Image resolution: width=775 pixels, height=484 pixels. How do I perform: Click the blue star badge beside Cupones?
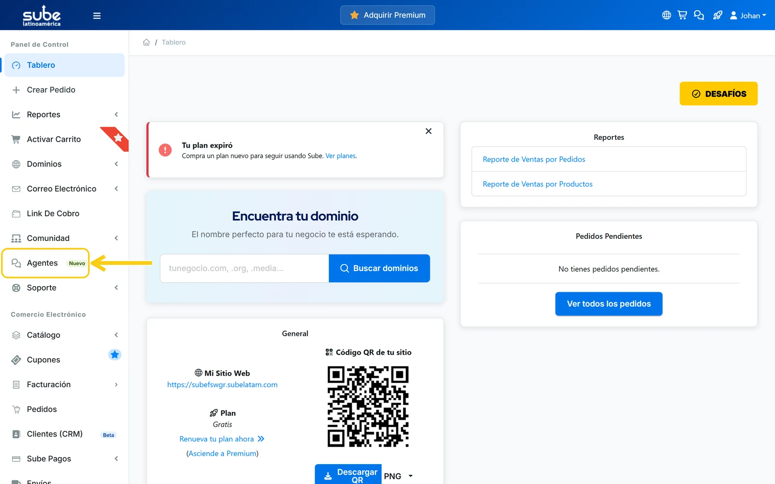[x=115, y=355]
